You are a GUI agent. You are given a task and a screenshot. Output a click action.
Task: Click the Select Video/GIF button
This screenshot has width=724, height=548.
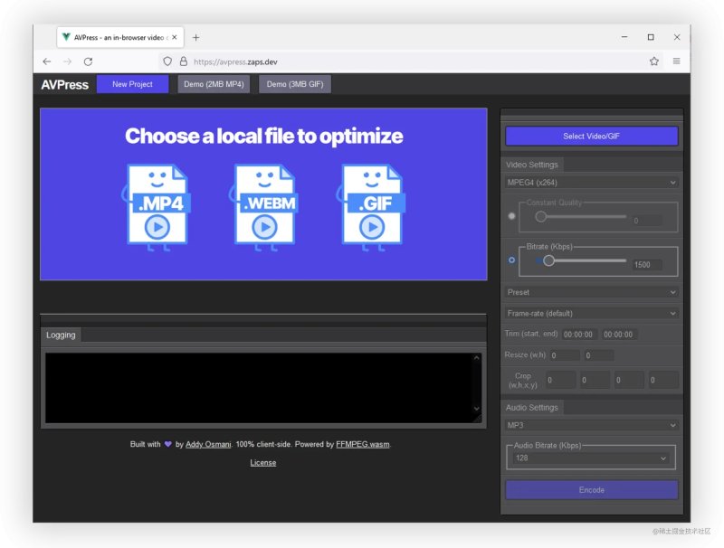592,136
